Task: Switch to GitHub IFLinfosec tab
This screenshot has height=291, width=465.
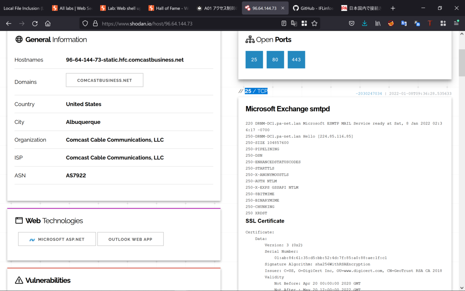Action: click(313, 8)
